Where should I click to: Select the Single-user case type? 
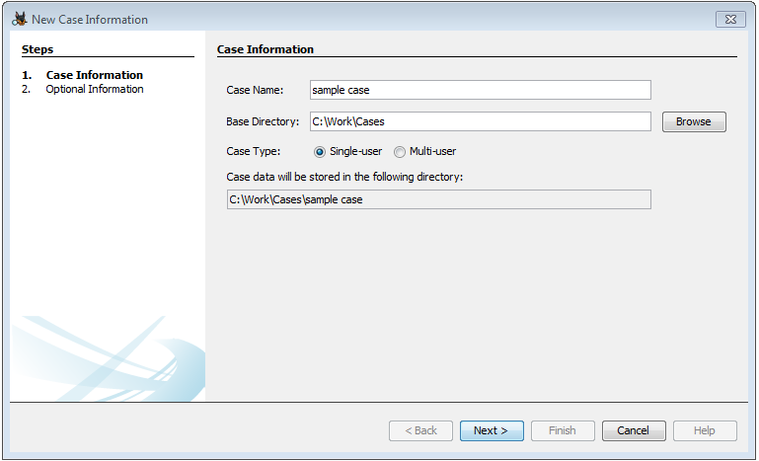[x=320, y=152]
